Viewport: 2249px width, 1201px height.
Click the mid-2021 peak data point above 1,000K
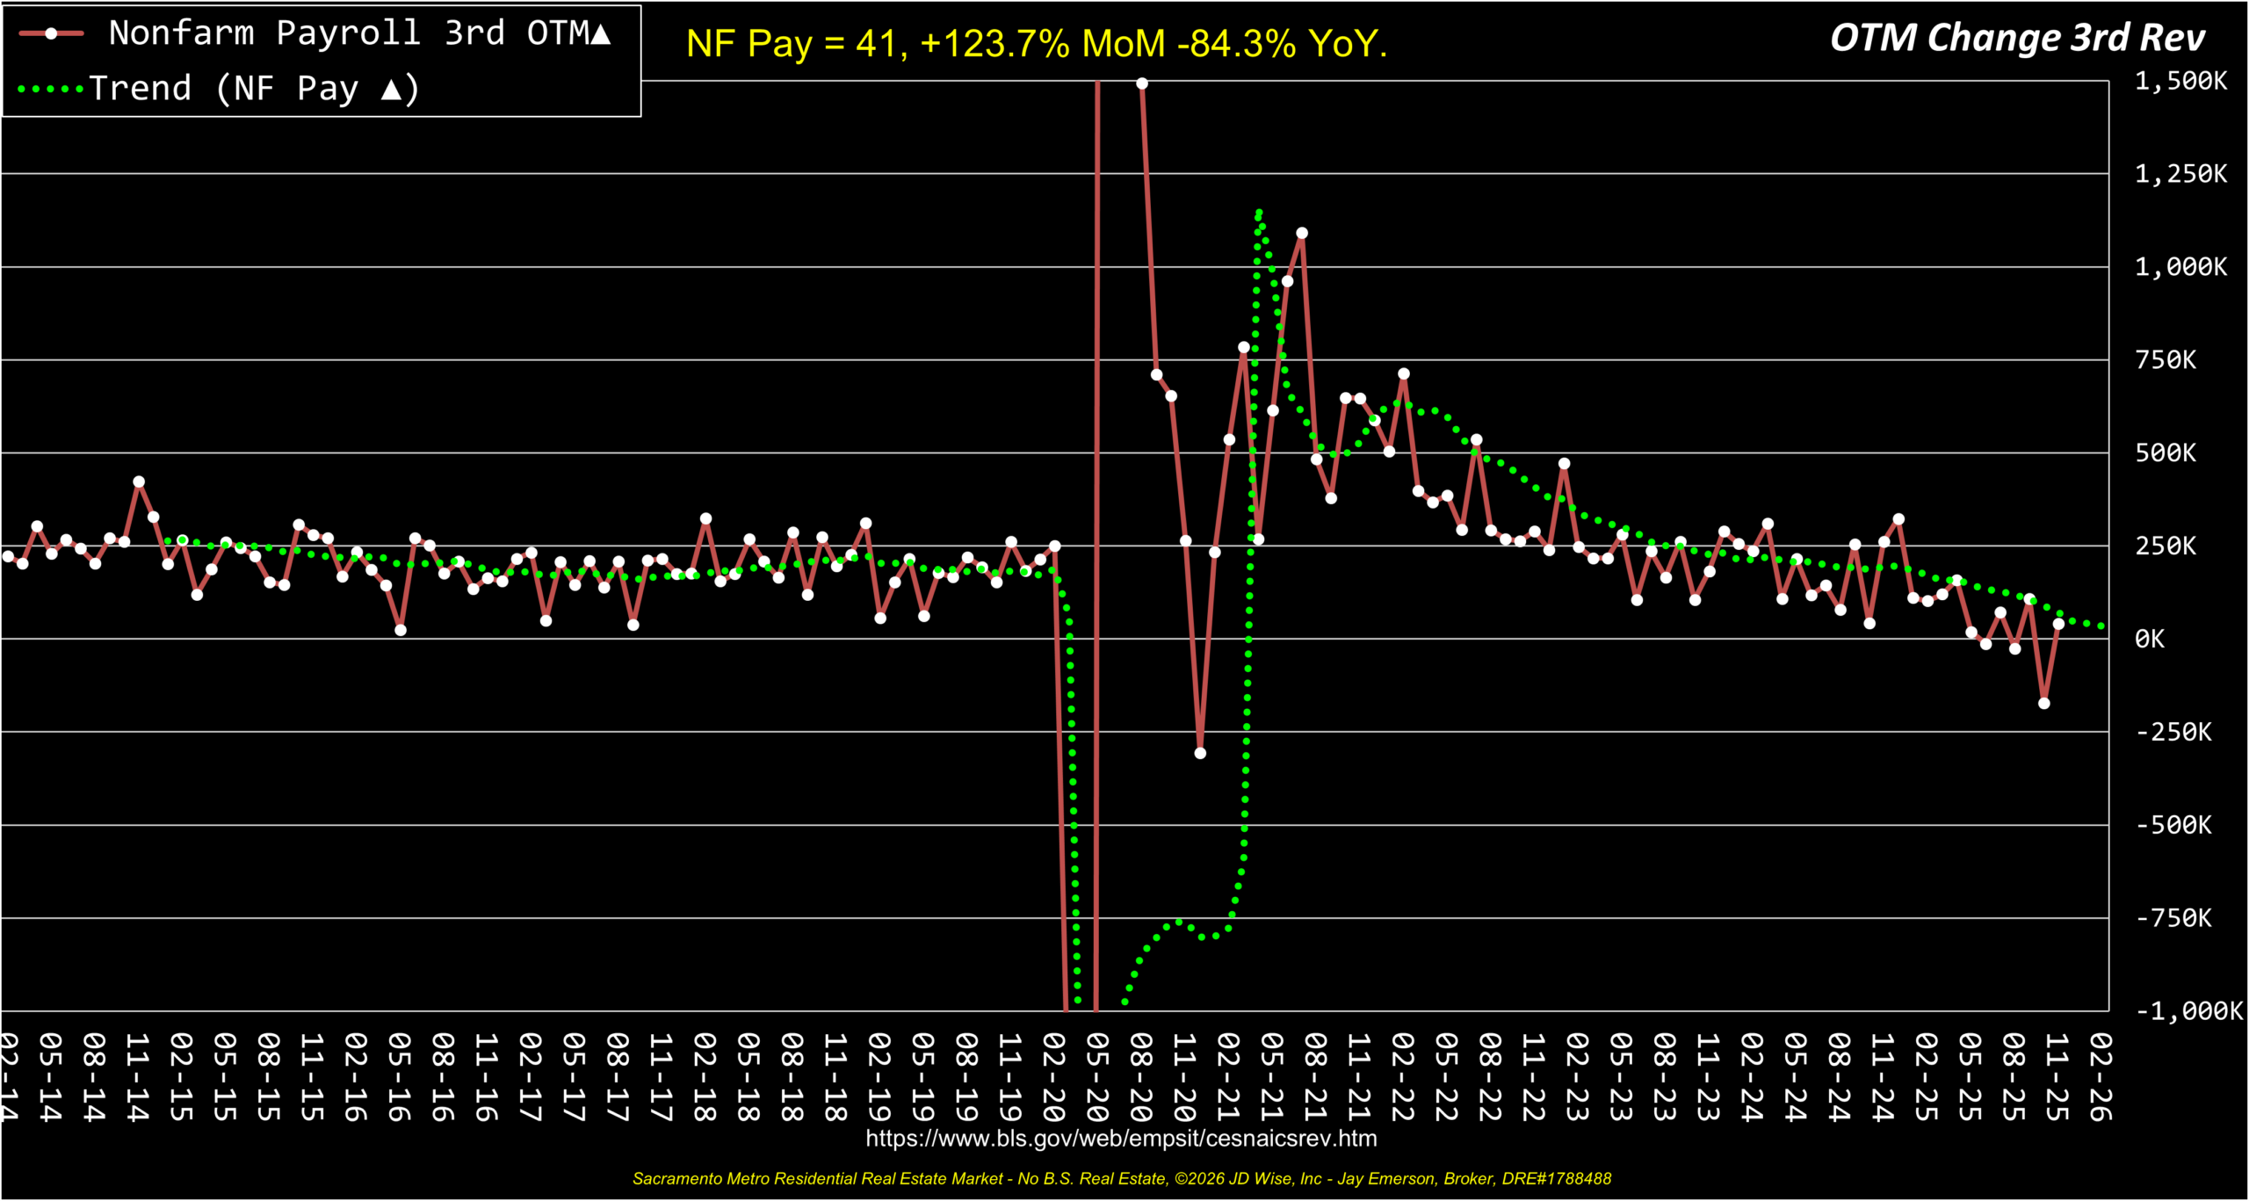tap(1302, 234)
